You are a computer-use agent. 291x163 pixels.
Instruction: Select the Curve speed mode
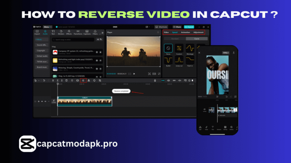coord(197,38)
